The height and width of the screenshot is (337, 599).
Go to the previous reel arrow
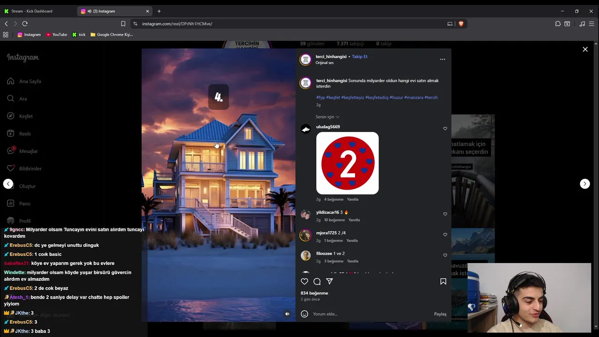pyautogui.click(x=8, y=184)
